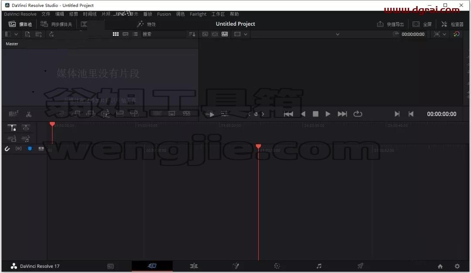This screenshot has height=273, width=471.
Task: Toggle the snapping magnet icon
Action: point(7,149)
